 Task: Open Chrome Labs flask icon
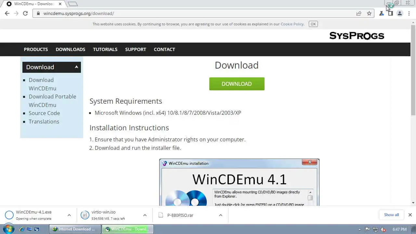click(x=382, y=13)
